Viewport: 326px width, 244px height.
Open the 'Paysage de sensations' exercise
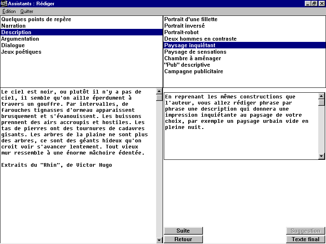(x=195, y=52)
